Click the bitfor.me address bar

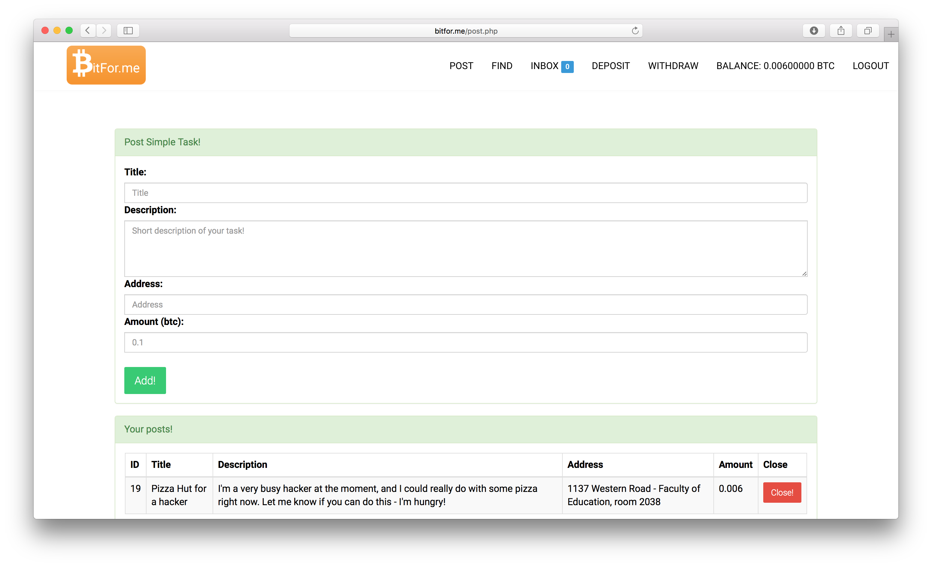point(466,31)
